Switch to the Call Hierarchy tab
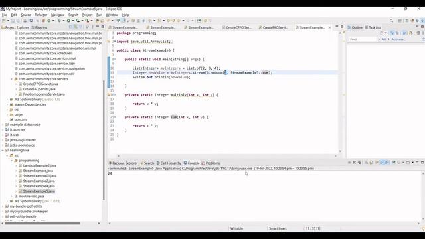This screenshot has width=425, height=239. click(x=169, y=163)
